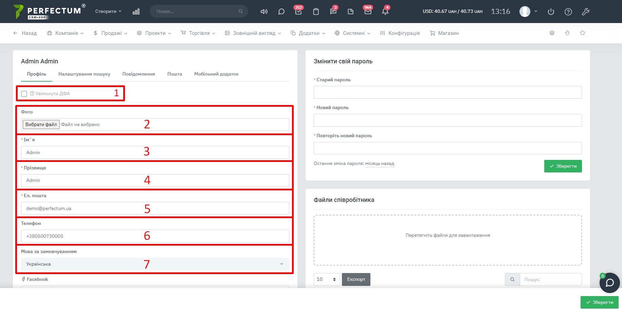Image resolution: width=622 pixels, height=312 pixels.
Task: Expand the Продажі menu
Action: point(110,33)
